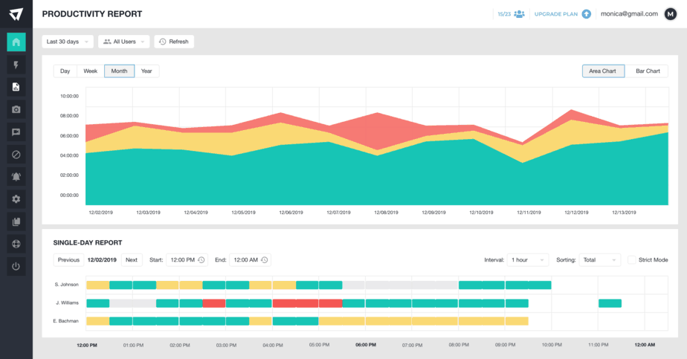Switch to Area Chart view
This screenshot has width=687, height=359.
pos(603,71)
